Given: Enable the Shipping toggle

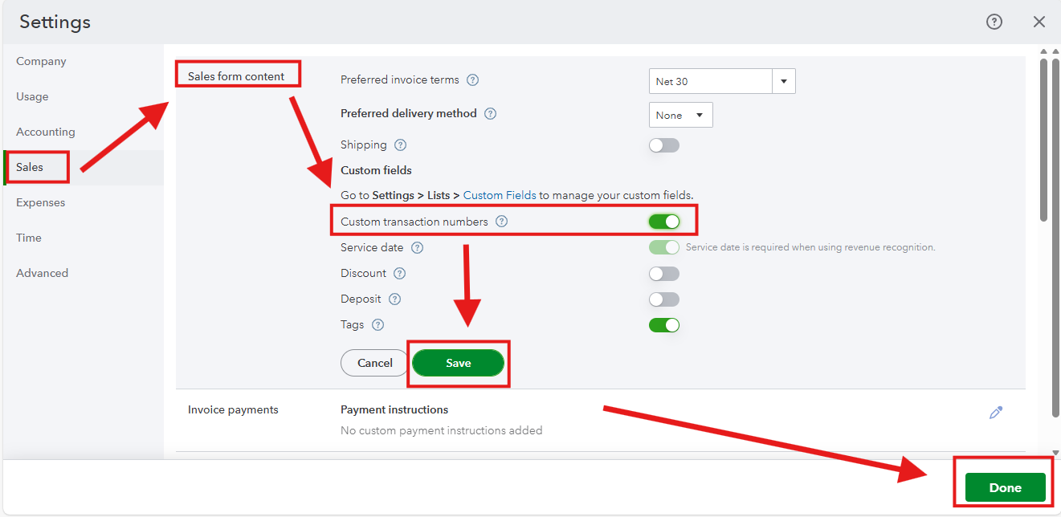Looking at the screenshot, I should pos(664,145).
